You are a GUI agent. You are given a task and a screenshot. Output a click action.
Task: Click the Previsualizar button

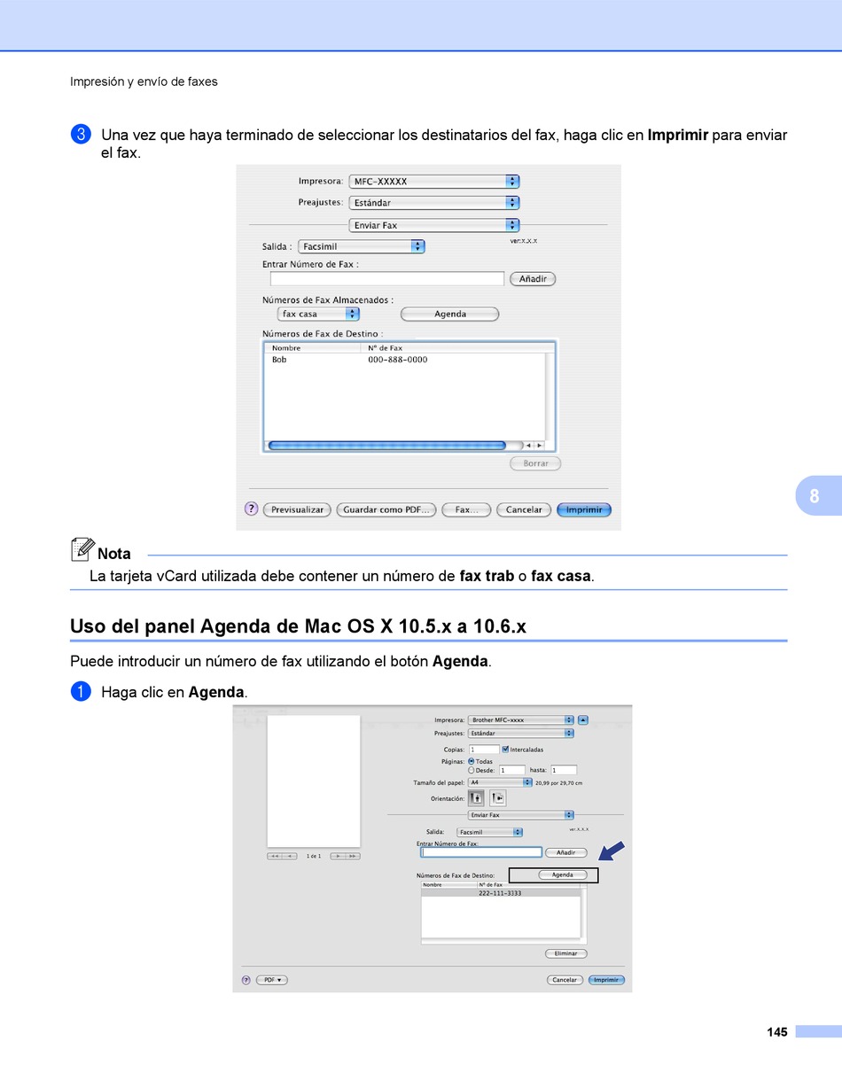pos(297,509)
